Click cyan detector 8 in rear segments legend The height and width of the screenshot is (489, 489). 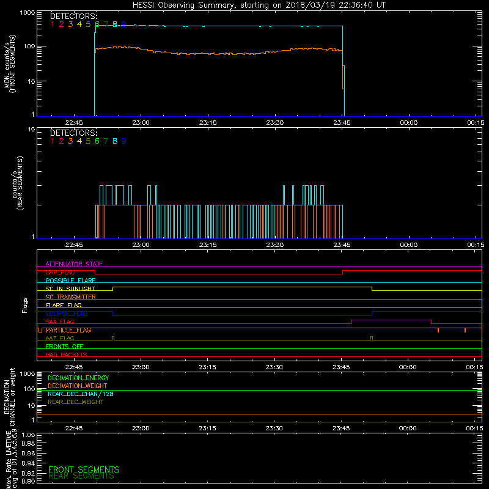tap(115, 141)
